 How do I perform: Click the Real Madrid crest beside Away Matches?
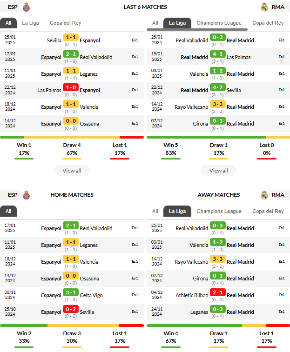(x=264, y=195)
